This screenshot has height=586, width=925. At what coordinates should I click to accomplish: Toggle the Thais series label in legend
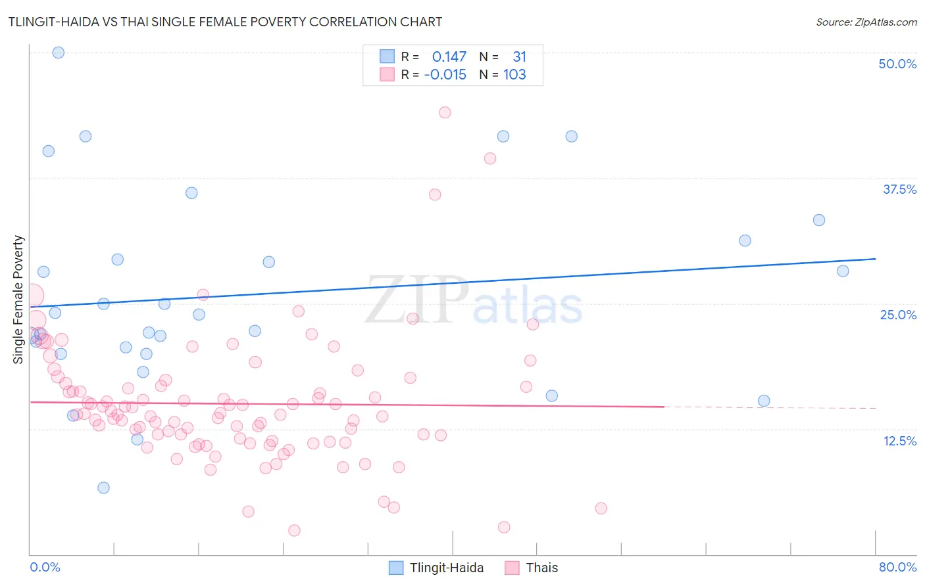point(542,568)
